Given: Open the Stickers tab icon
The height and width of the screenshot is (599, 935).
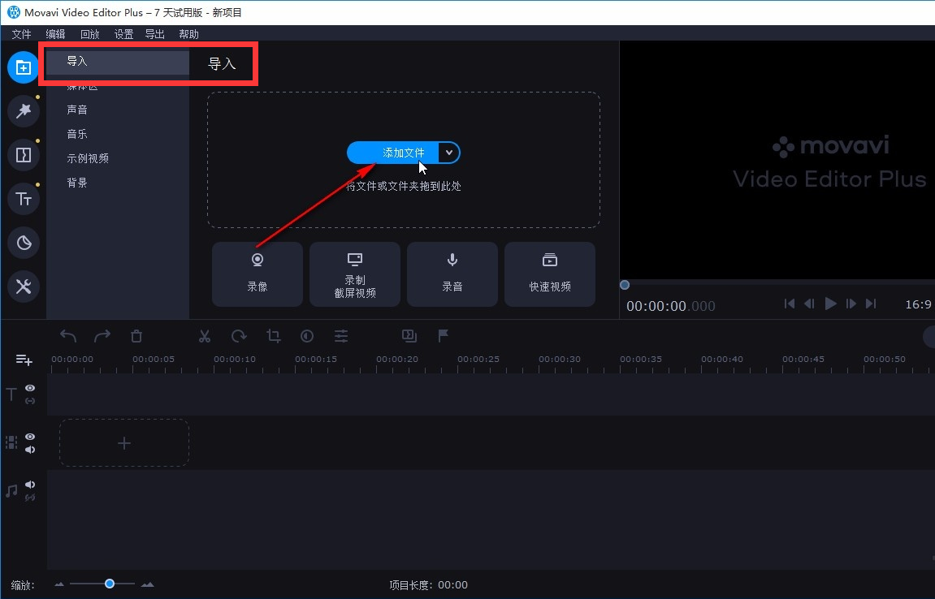Looking at the screenshot, I should [24, 243].
